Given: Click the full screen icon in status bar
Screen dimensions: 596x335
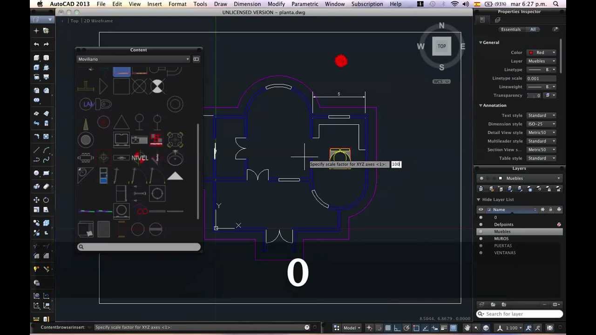Looking at the screenshot, I should 549,328.
